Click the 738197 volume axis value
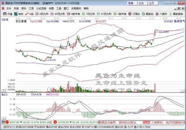The image size is (186, 130). click(x=11, y=84)
